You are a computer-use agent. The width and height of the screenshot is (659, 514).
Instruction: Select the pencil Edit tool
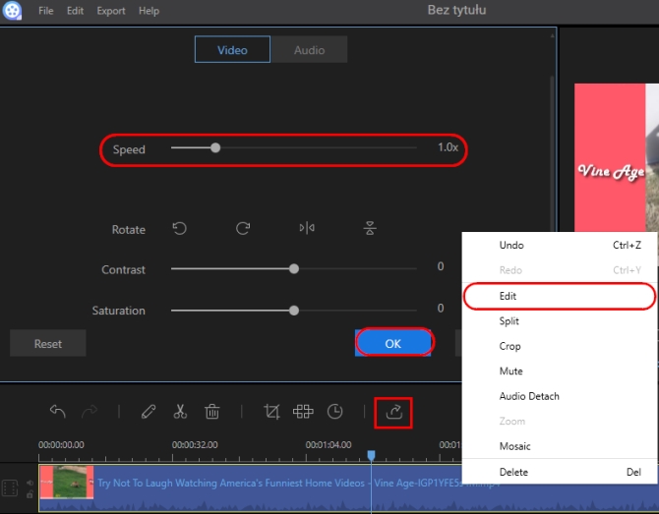(x=149, y=412)
